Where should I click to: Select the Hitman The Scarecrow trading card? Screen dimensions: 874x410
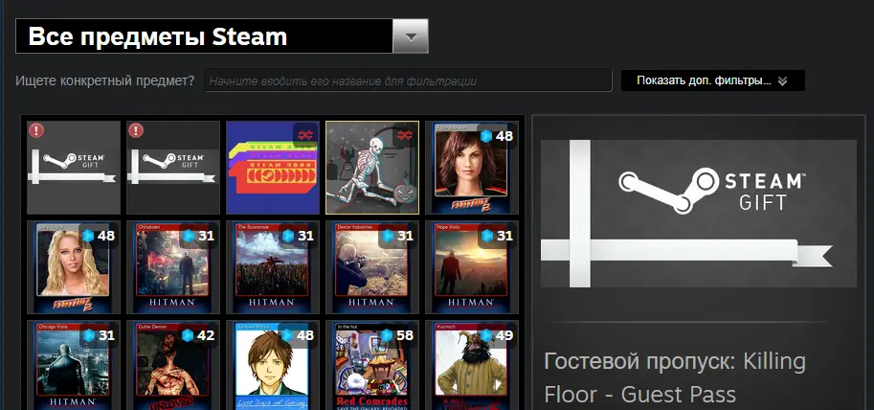pyautogui.click(x=273, y=267)
